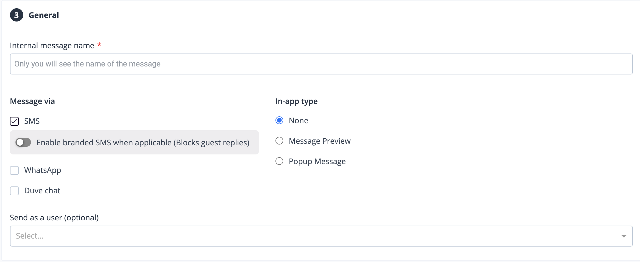Click the Select... placeholder text

point(30,236)
